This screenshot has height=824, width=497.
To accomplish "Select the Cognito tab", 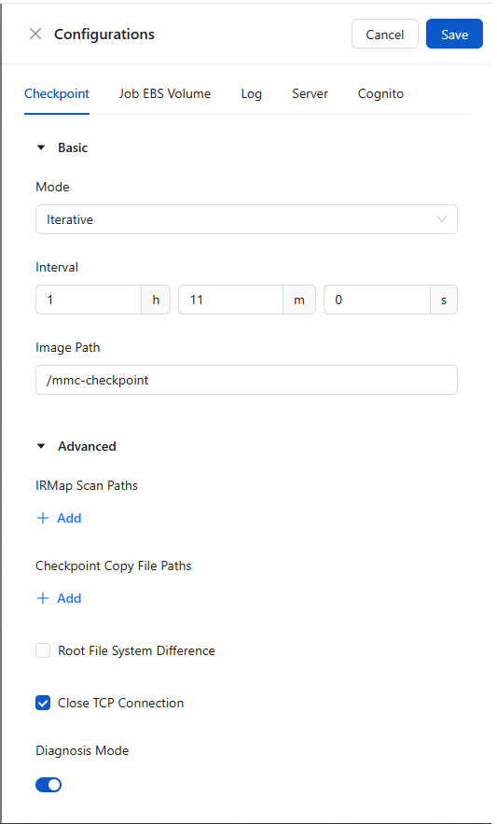I will [380, 93].
